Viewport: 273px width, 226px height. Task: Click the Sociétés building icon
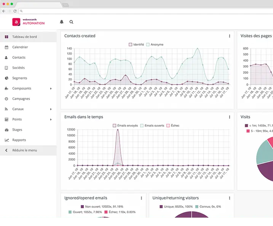point(6,68)
